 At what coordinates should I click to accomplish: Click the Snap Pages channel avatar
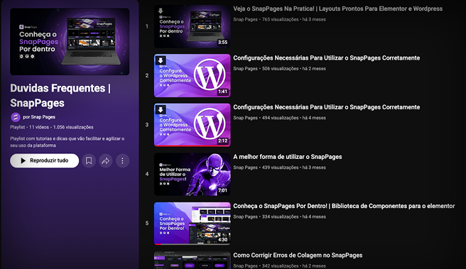(16, 117)
